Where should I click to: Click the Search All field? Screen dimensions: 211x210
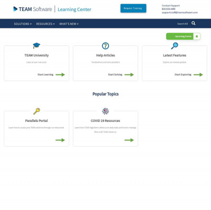pos(183,24)
